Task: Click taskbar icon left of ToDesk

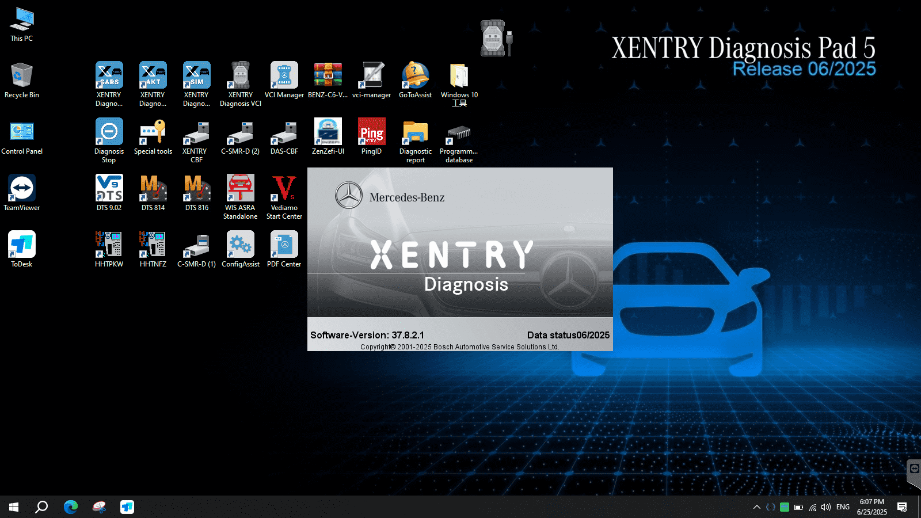Action: pyautogui.click(x=99, y=507)
